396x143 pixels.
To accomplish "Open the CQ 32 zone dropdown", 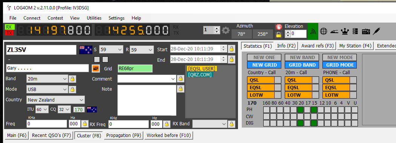I will click(64, 110).
